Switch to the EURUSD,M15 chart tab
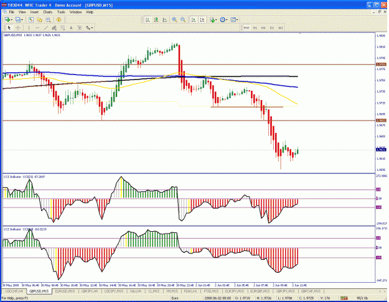Image resolution: width=389 pixels, height=302 pixels. coord(65,291)
